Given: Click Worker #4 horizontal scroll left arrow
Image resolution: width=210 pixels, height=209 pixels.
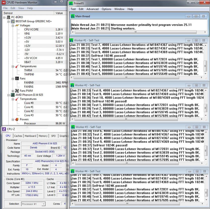Looking at the screenshot, I should [x=73, y=204].
